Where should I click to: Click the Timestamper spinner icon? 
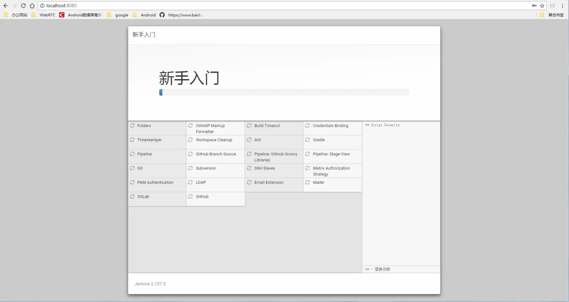(132, 140)
